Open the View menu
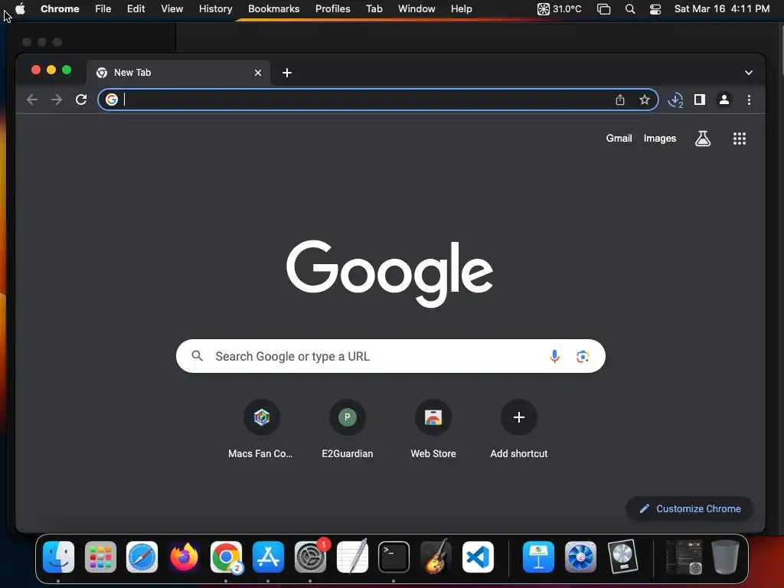The height and width of the screenshot is (588, 784). click(x=171, y=9)
